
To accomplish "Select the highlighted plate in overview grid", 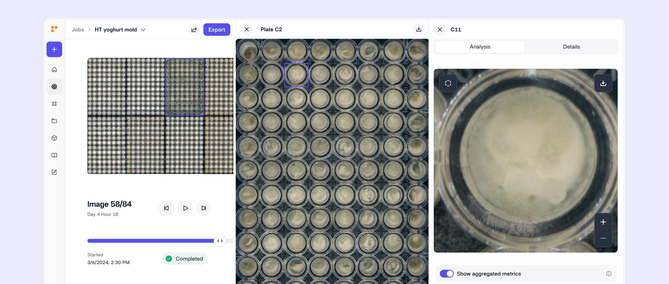I will click(x=185, y=87).
